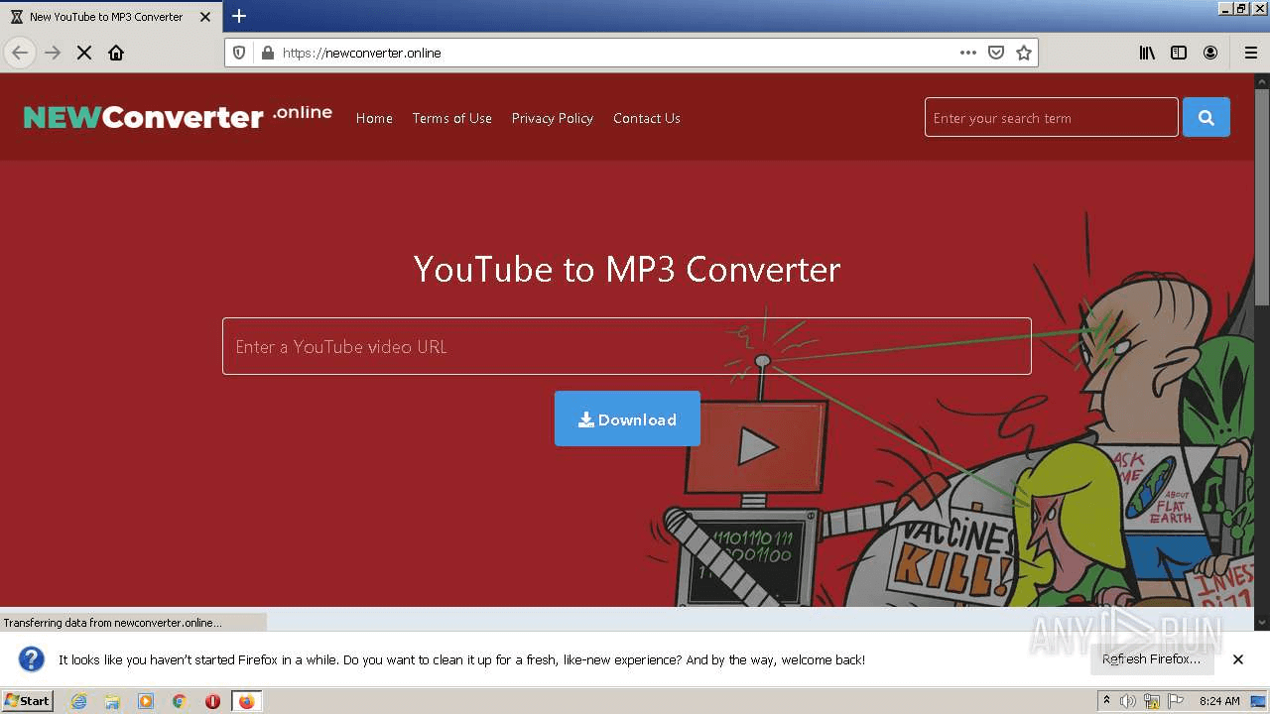Stop page loading with the X button

click(x=84, y=53)
